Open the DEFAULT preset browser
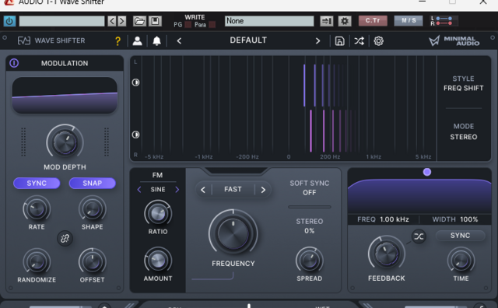This screenshot has width=498, height=308. tap(248, 40)
